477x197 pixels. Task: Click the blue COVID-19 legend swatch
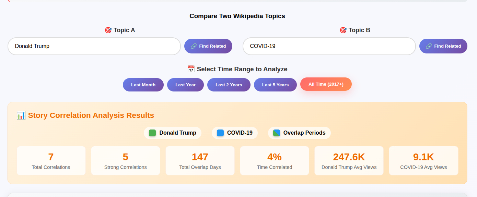pyautogui.click(x=220, y=133)
